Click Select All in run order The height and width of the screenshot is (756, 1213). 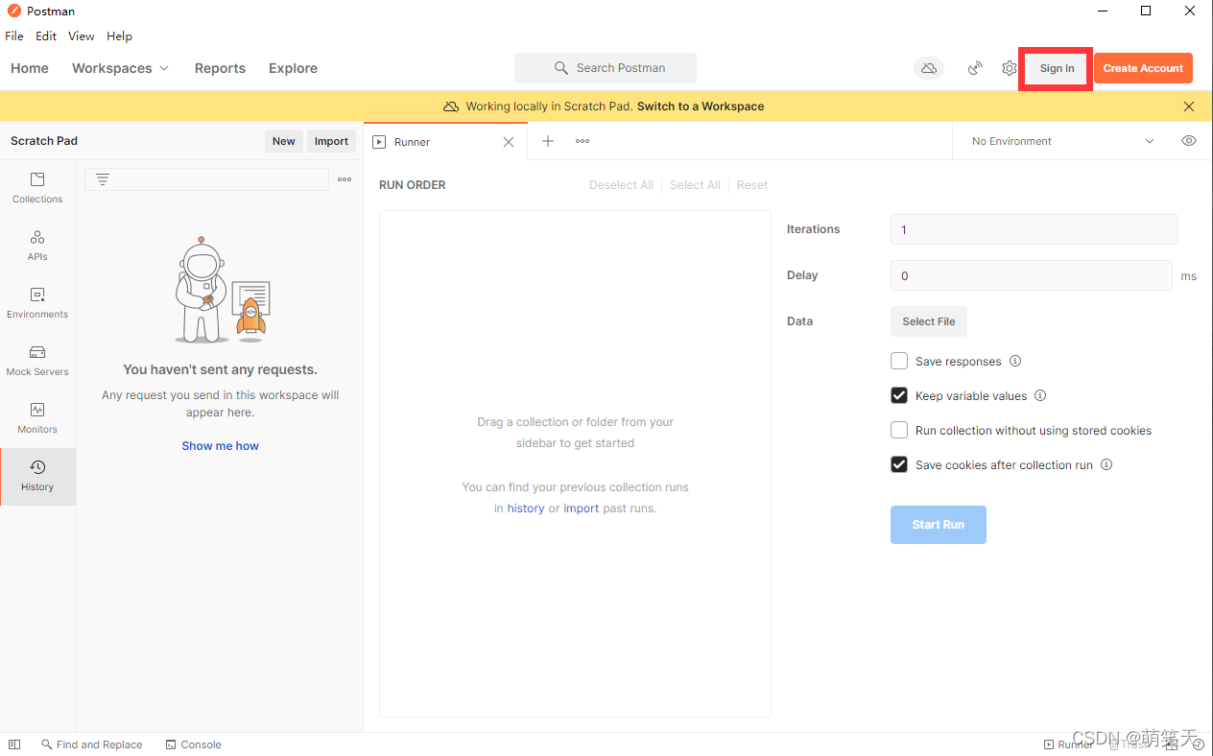pyautogui.click(x=695, y=185)
